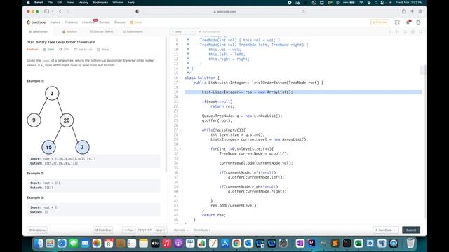Image resolution: width=449 pixels, height=252 pixels.
Task: Collapse code fold arrow at line 17
Action: pyautogui.click(x=180, y=83)
